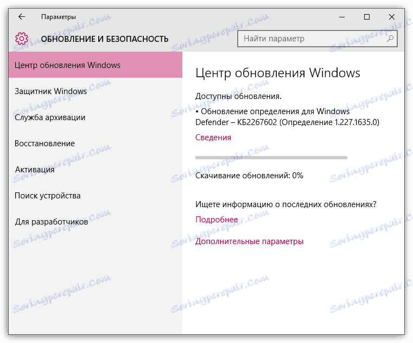This screenshot has height=343, width=413.
Task: Maximize the Параметры window
Action: click(x=367, y=17)
